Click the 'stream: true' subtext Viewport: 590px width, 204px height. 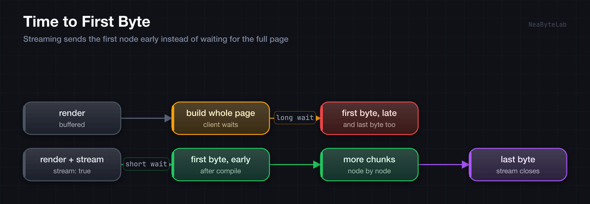[x=72, y=171]
